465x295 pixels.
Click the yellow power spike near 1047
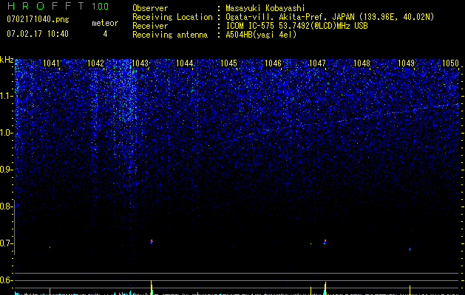(x=325, y=288)
